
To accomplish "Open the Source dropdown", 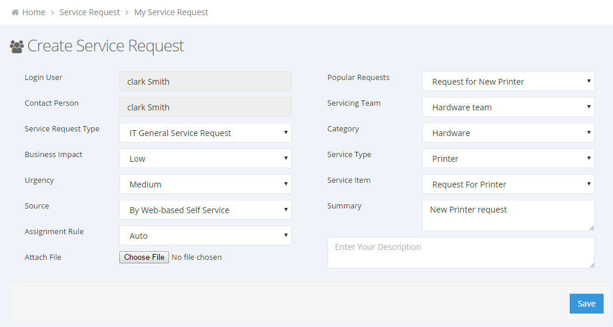I will 205,210.
